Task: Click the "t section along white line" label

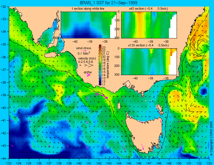Action: [x=88, y=9]
